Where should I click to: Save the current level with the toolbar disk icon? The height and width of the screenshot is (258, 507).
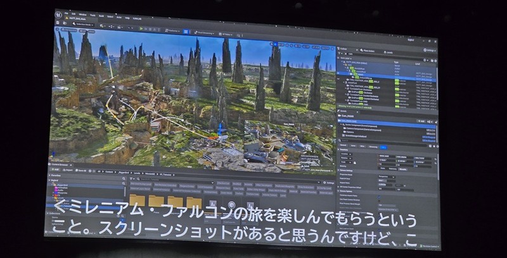pyautogui.click(x=58, y=23)
